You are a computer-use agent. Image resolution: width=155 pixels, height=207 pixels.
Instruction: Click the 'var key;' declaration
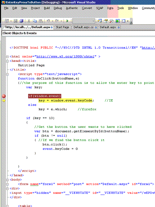pos(34,87)
